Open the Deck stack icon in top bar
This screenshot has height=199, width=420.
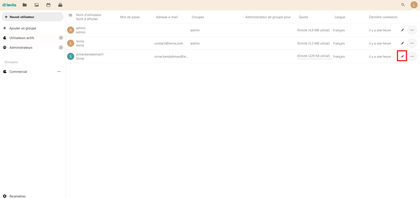coord(60,5)
